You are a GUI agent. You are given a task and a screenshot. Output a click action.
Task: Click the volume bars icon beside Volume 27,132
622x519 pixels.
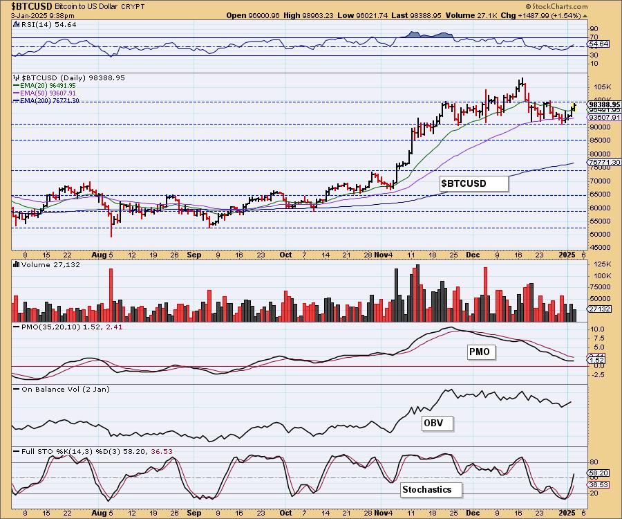pyautogui.click(x=17, y=264)
